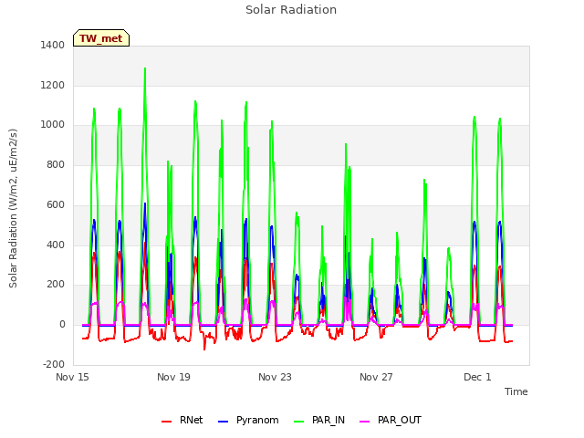The image size is (584, 438).
Task: Click the magenta PAR_OUT legend swatch
Action: (x=365, y=422)
